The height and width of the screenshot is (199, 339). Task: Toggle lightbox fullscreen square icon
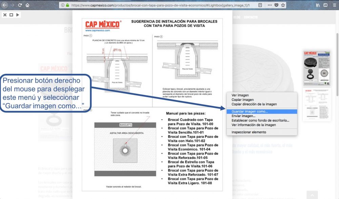[x=11, y=15]
